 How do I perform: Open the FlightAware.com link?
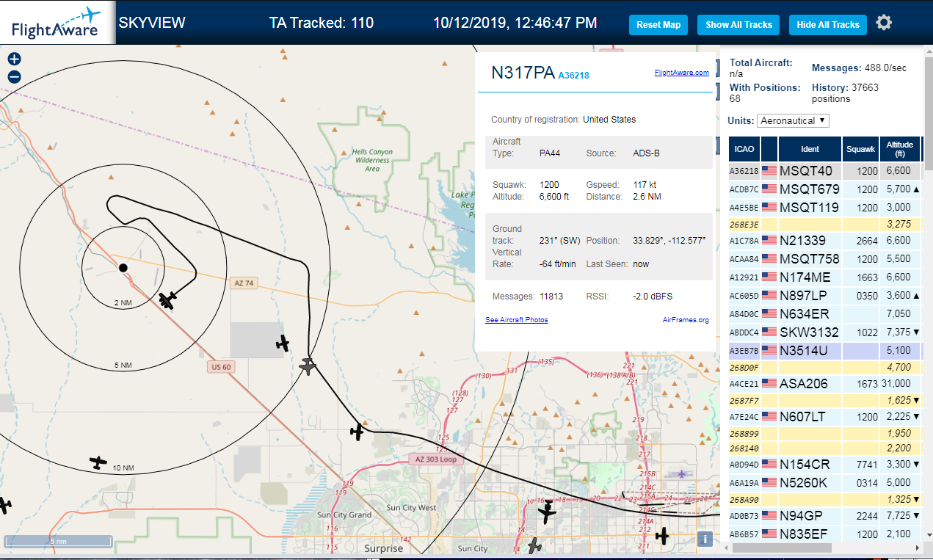[x=682, y=72]
